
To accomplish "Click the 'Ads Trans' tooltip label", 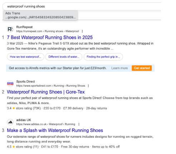I will tap(13, 13).
